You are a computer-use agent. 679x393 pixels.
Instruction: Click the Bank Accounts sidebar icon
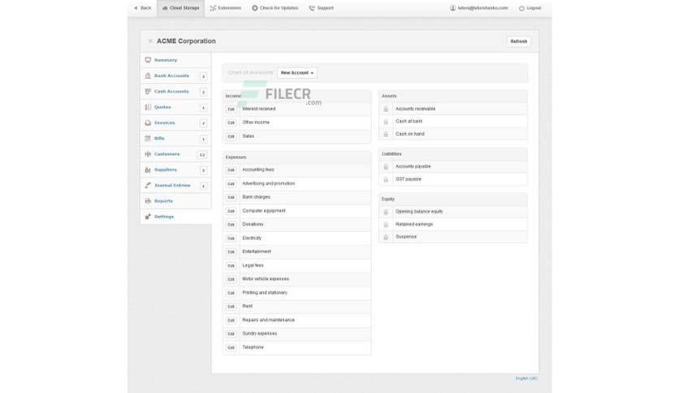148,76
